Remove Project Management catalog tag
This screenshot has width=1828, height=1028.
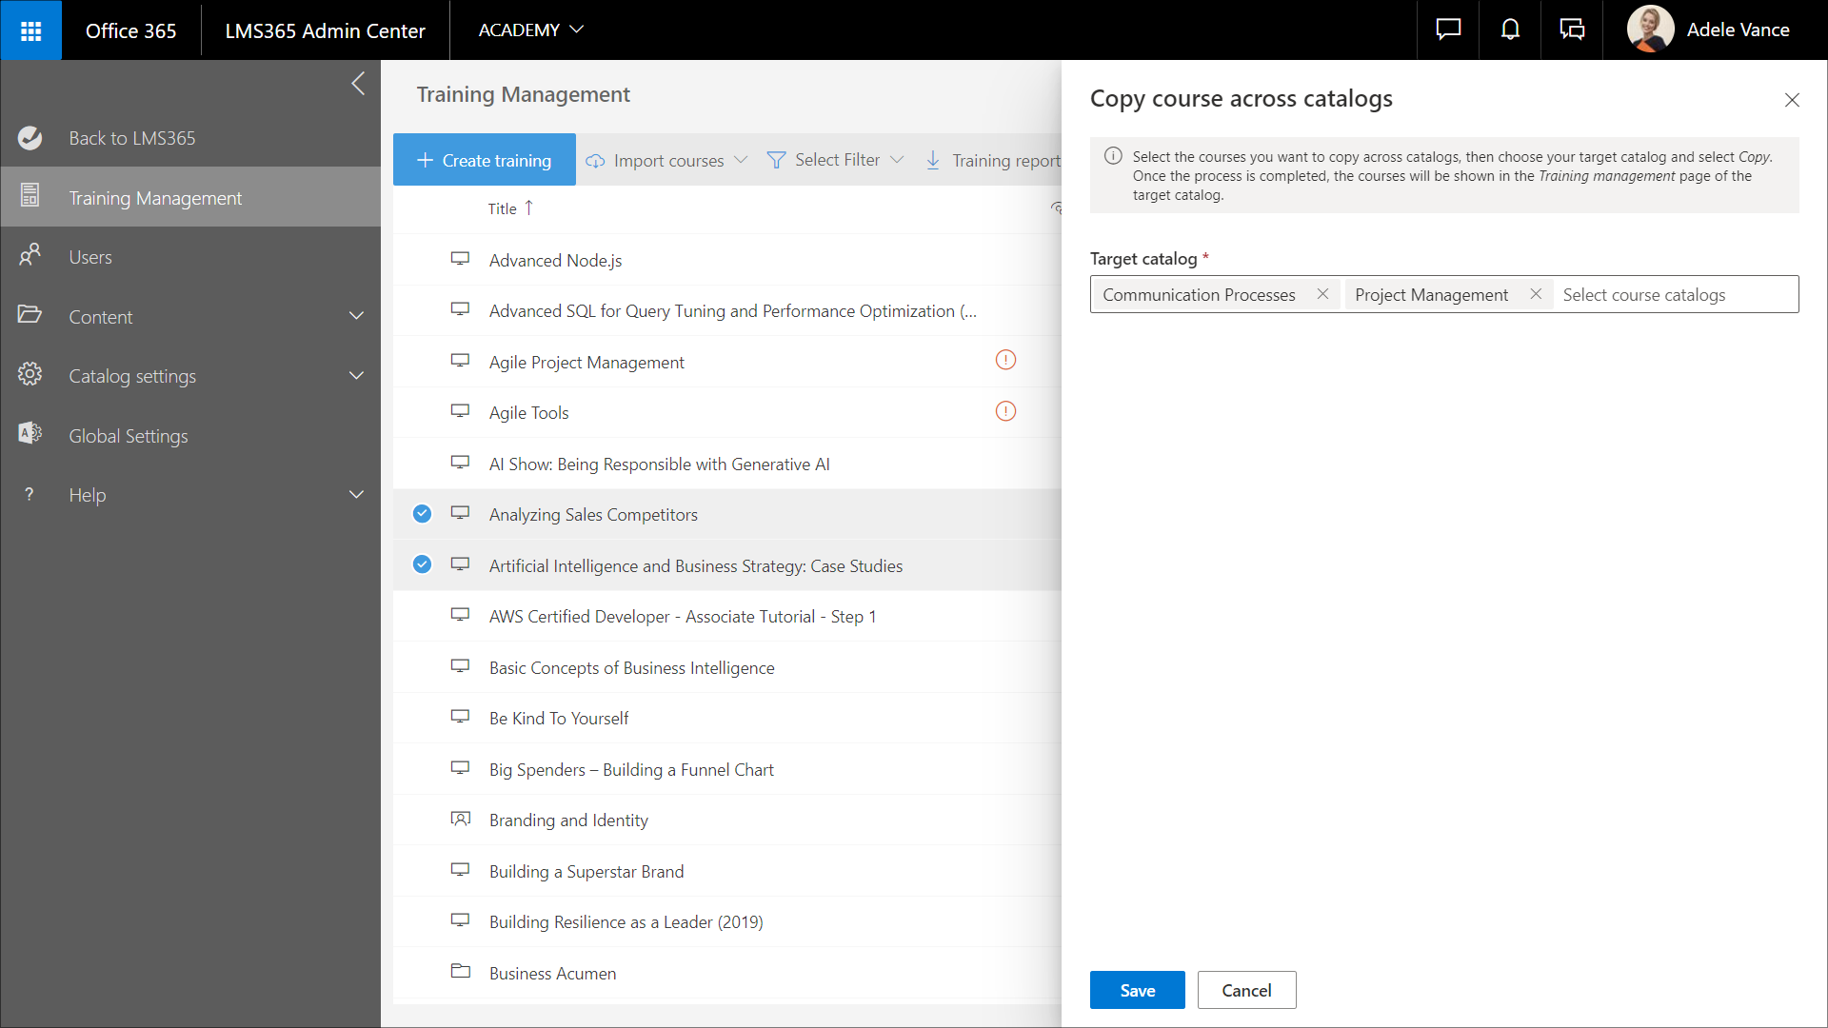(x=1536, y=294)
